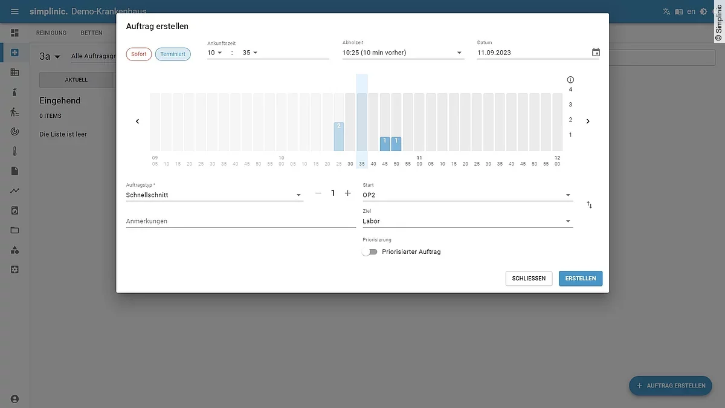Click the user account icon in sidebar
This screenshot has width=725, height=408.
(x=15, y=399)
